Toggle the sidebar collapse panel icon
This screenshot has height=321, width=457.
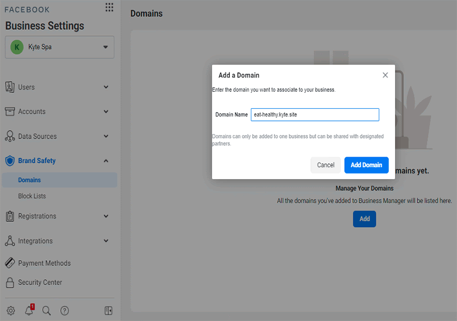(108, 310)
